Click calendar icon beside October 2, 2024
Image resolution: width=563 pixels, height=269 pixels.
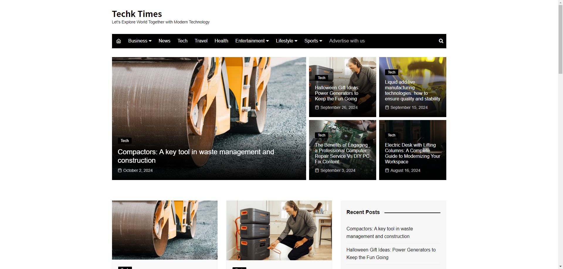[x=120, y=170]
